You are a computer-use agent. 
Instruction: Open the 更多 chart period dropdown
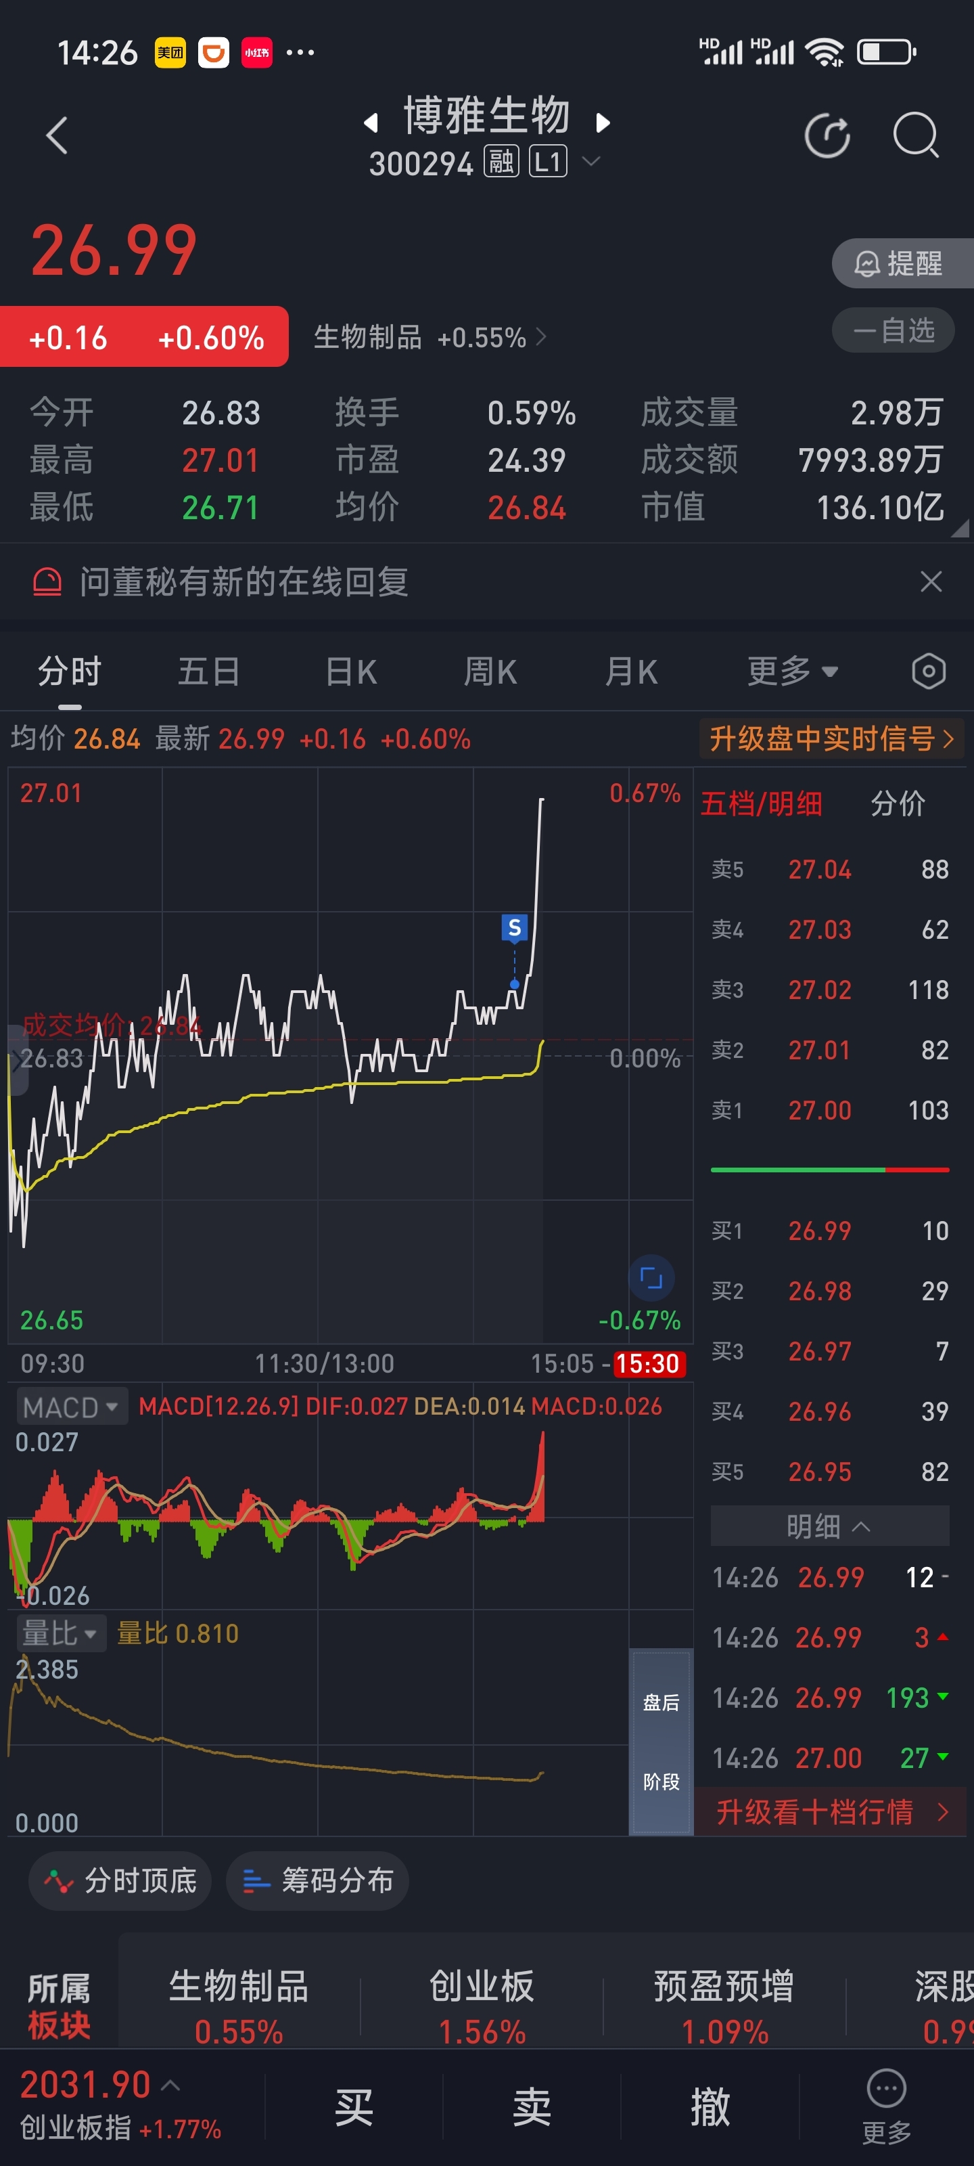793,672
